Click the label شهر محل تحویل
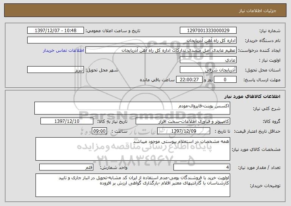The width and height of the screenshot is (291, 206). point(102,70)
